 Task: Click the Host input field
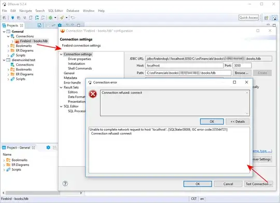pos(184,65)
